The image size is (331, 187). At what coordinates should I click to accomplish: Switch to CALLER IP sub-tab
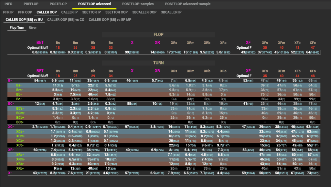(x=69, y=12)
